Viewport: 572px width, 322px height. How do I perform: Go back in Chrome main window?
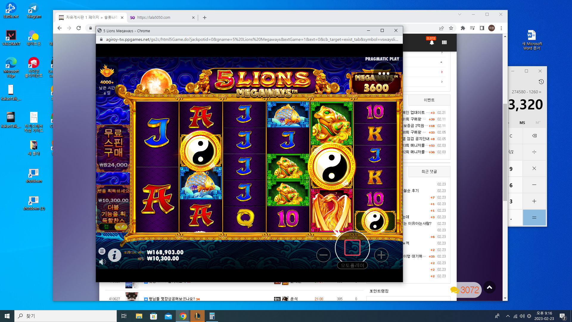click(60, 28)
